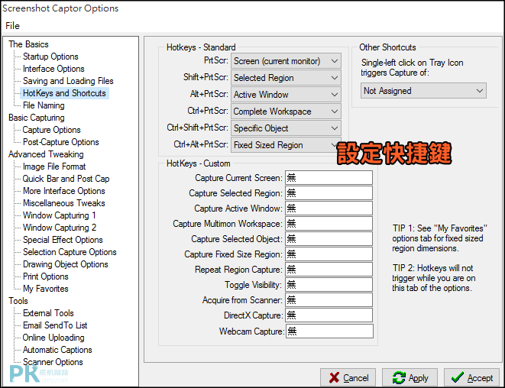The height and width of the screenshot is (388, 505).
Task: Click the Cancel button
Action: [348, 378]
